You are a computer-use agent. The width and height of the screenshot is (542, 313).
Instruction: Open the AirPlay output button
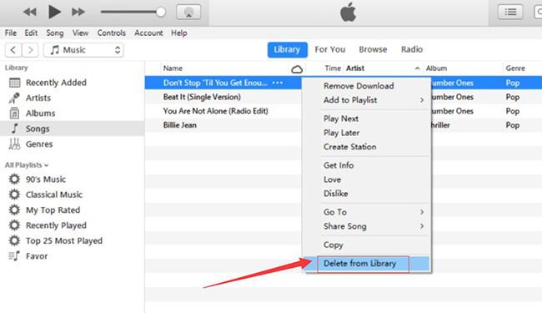point(188,13)
